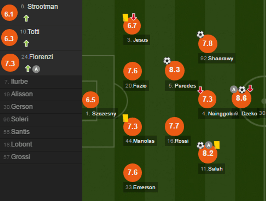This screenshot has height=201, width=266.
Task: Click the red substitution arrow above Nainggolan
Action: [200, 90]
